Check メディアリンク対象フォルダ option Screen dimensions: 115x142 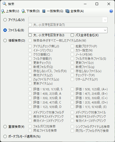(x=30, y=113)
